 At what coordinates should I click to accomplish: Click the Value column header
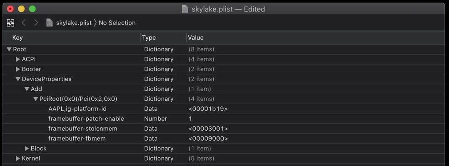(x=196, y=38)
